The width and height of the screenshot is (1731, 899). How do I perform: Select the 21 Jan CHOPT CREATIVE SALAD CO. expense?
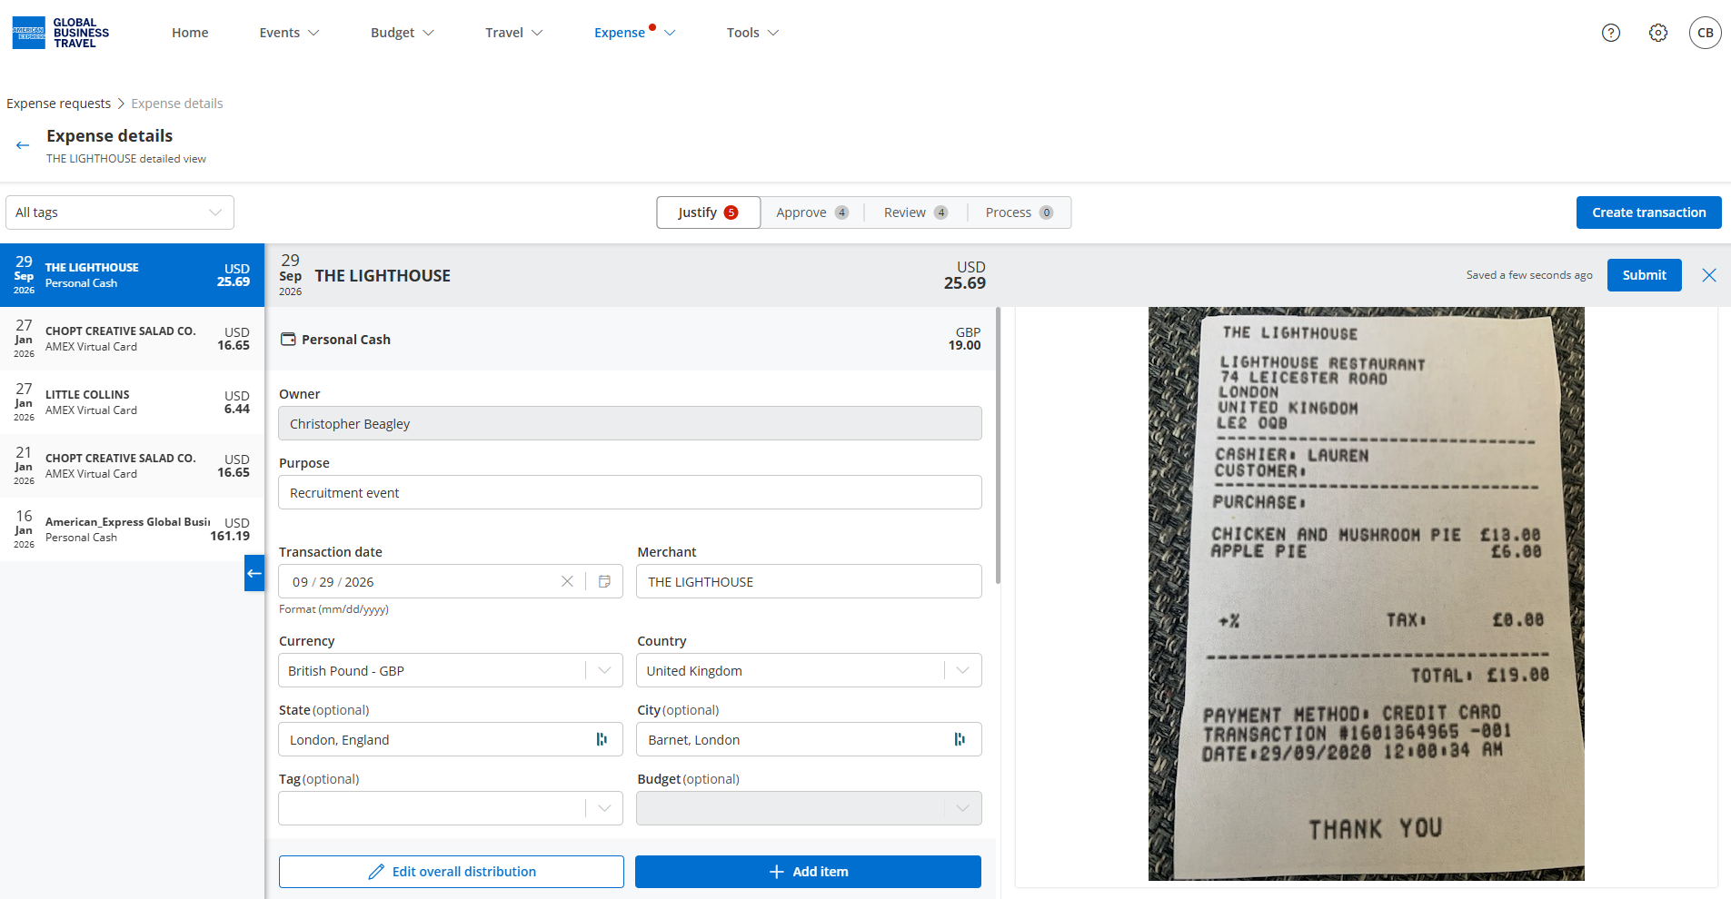coord(133,466)
